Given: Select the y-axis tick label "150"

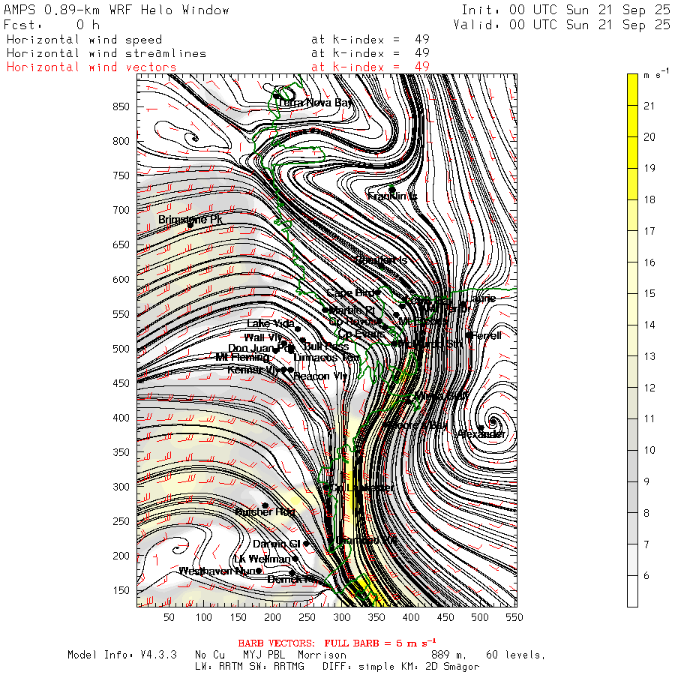Looking at the screenshot, I should click(121, 591).
